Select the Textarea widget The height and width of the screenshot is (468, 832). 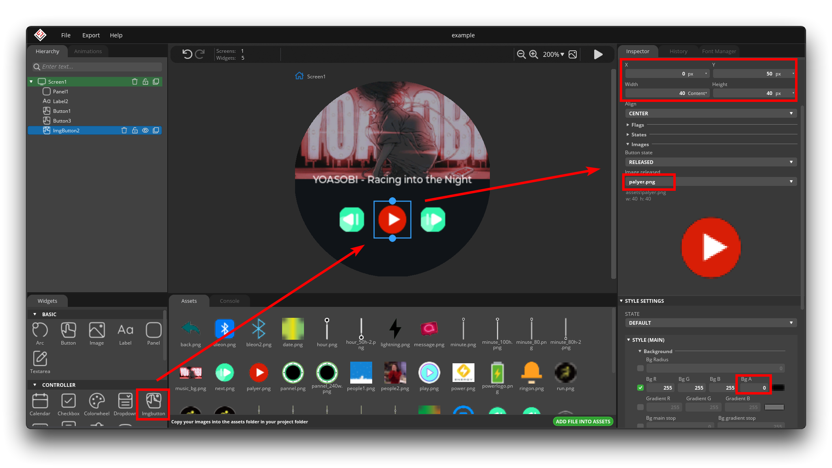point(40,362)
